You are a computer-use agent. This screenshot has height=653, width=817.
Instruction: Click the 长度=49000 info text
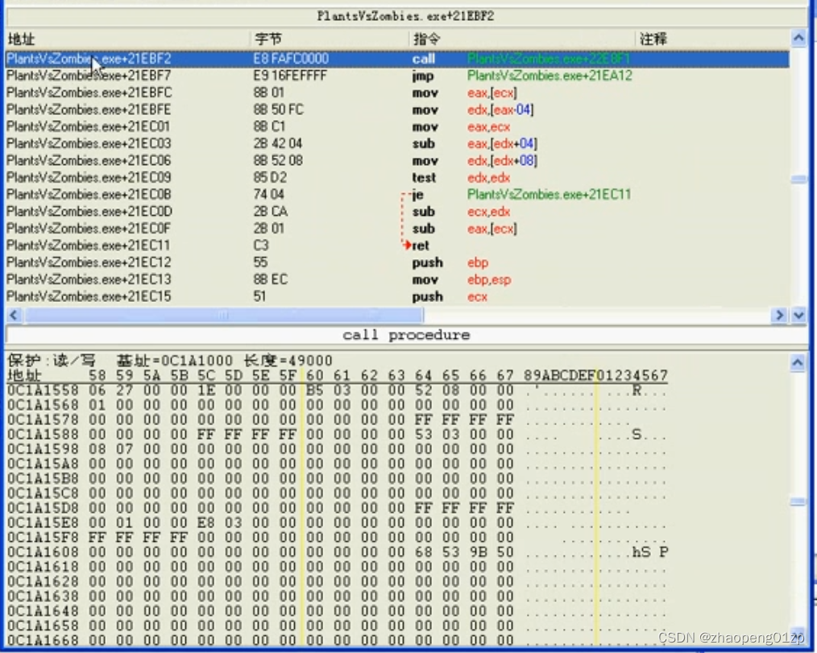coord(288,361)
